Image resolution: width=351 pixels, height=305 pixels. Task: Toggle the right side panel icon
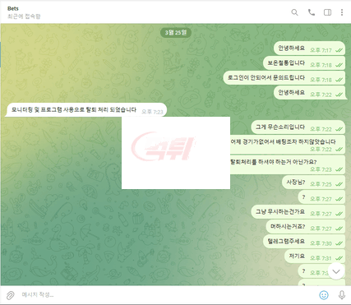point(327,12)
